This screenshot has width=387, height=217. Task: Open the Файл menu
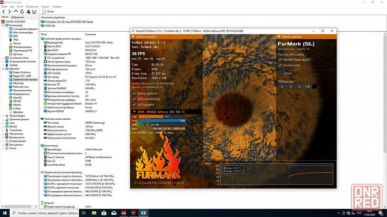click(x=4, y=7)
